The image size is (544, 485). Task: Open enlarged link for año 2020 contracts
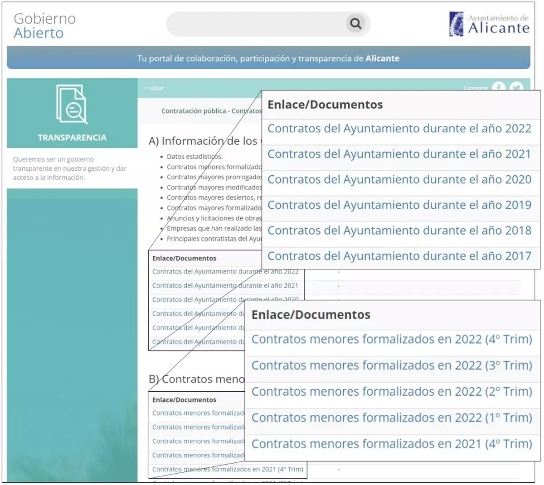[x=399, y=180]
